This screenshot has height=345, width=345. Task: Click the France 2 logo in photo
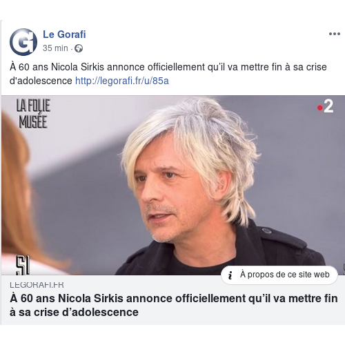point(325,106)
